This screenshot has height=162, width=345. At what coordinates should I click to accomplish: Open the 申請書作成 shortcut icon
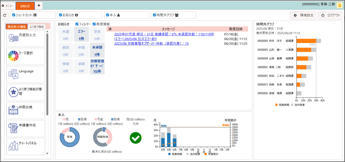pyautogui.click(x=13, y=128)
